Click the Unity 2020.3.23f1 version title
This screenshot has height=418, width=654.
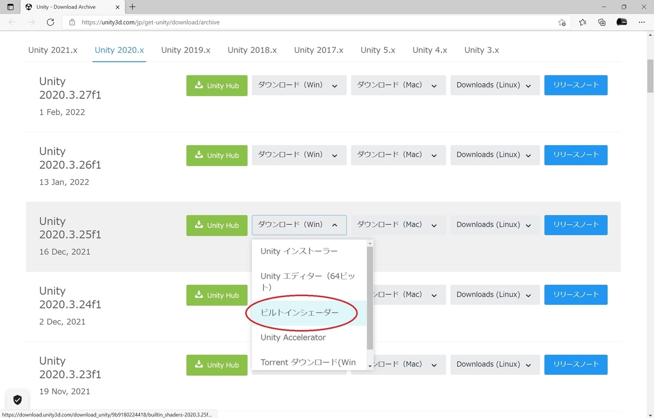coord(70,368)
